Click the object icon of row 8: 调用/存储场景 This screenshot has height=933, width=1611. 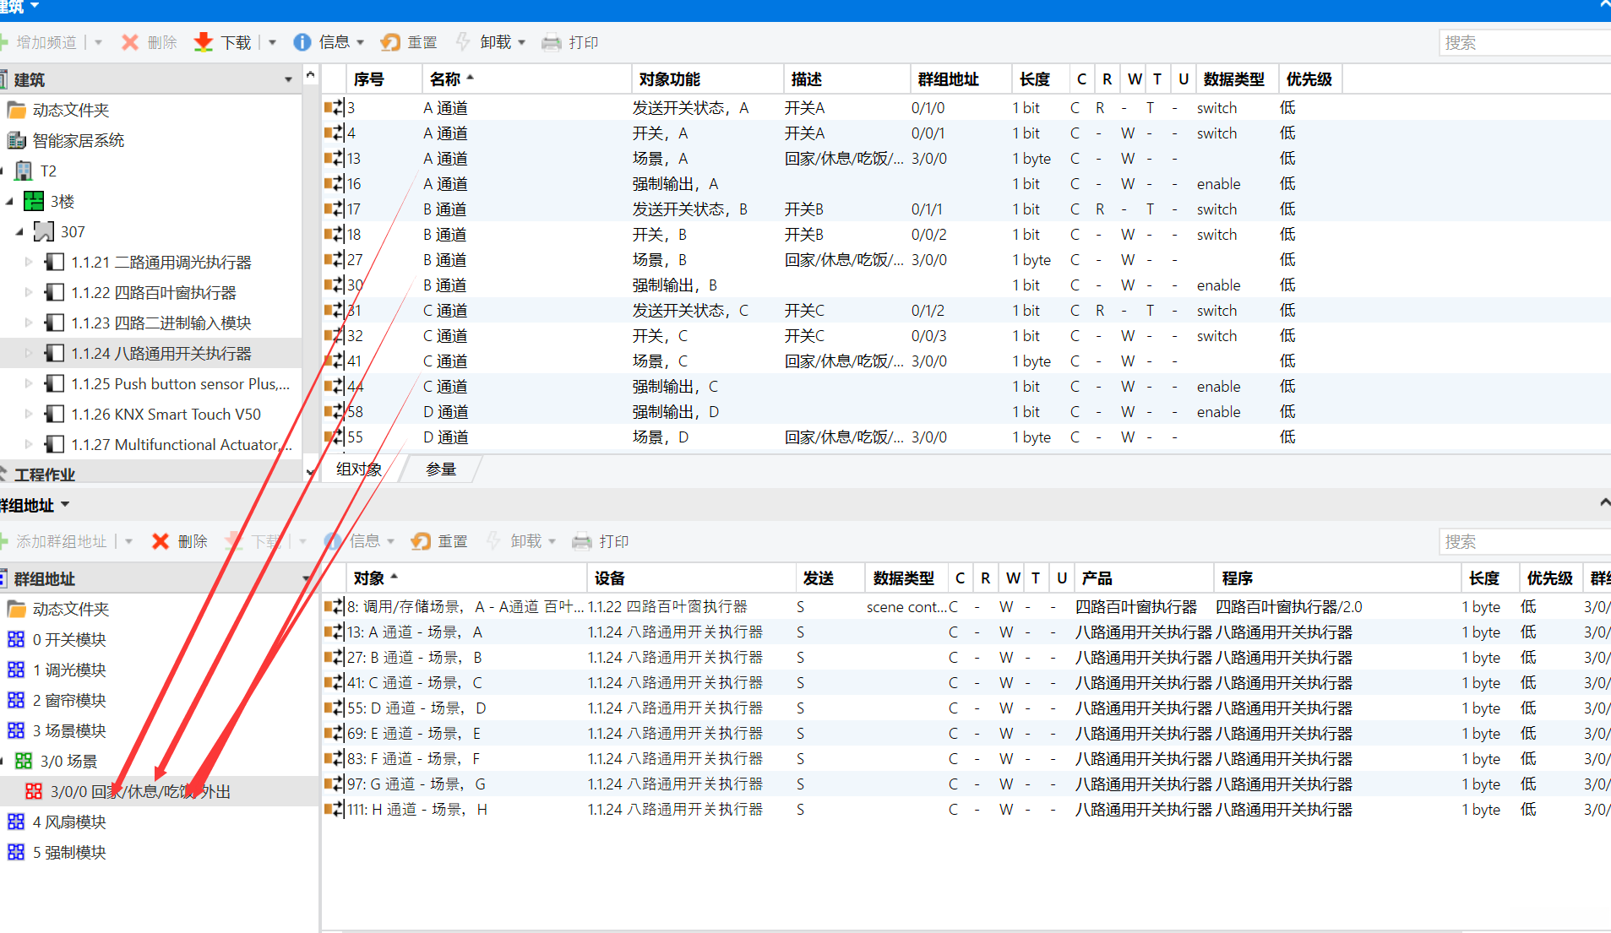[335, 607]
